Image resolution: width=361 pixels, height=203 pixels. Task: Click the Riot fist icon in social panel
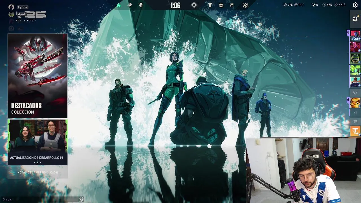[x=355, y=122]
